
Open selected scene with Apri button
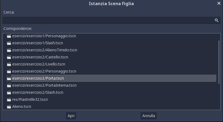(x=71, y=116)
